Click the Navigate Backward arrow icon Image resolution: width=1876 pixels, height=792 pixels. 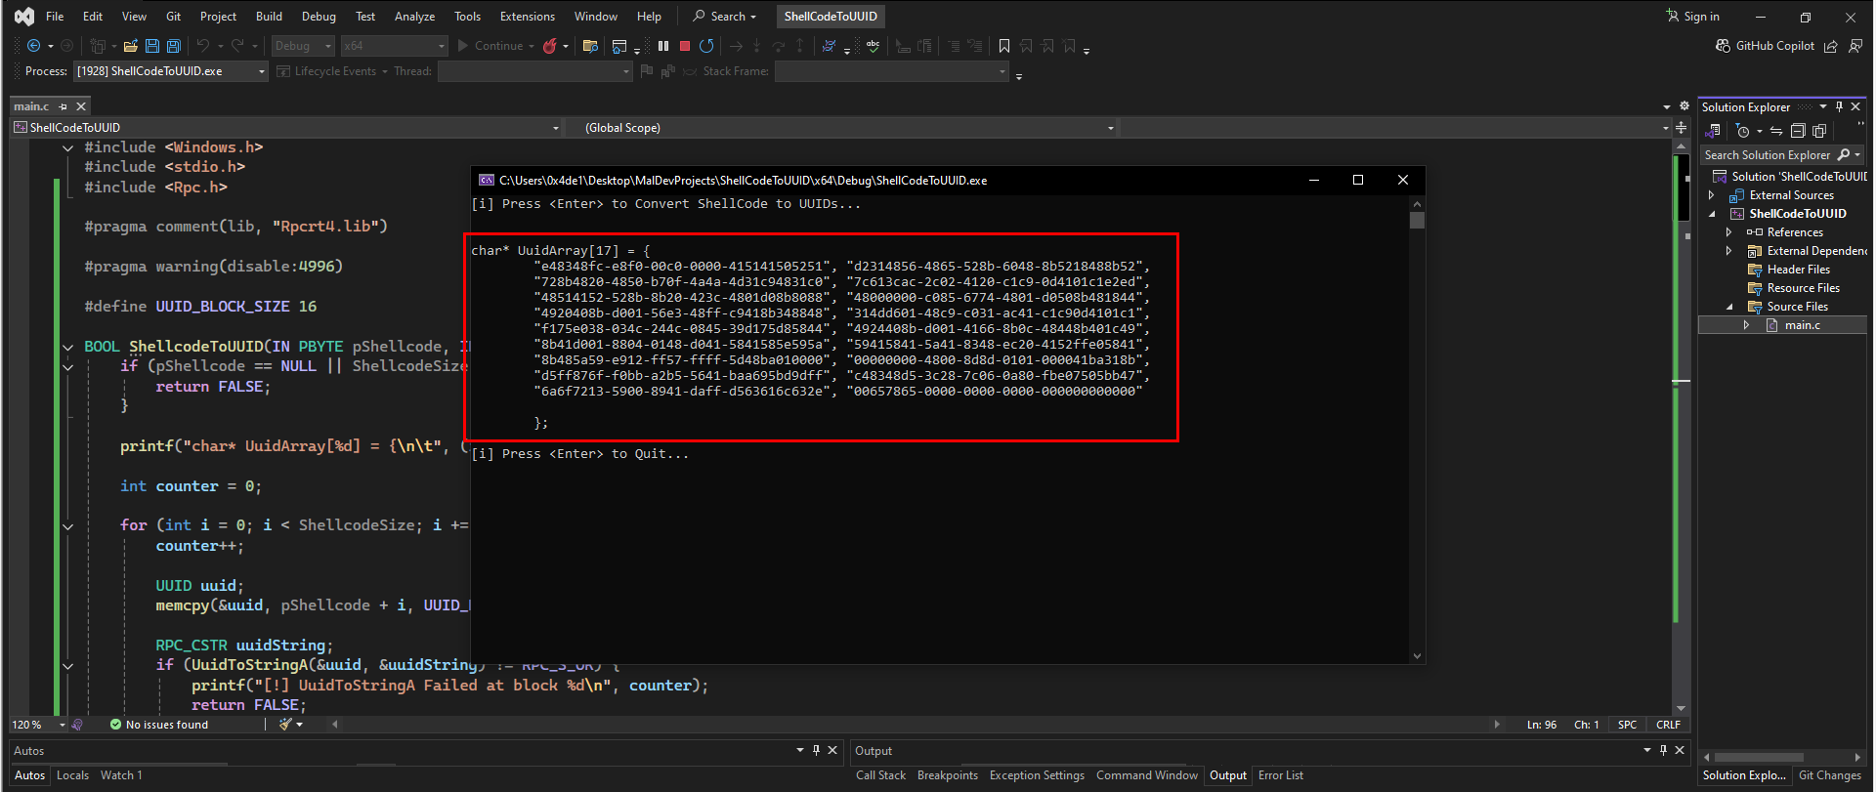(33, 46)
